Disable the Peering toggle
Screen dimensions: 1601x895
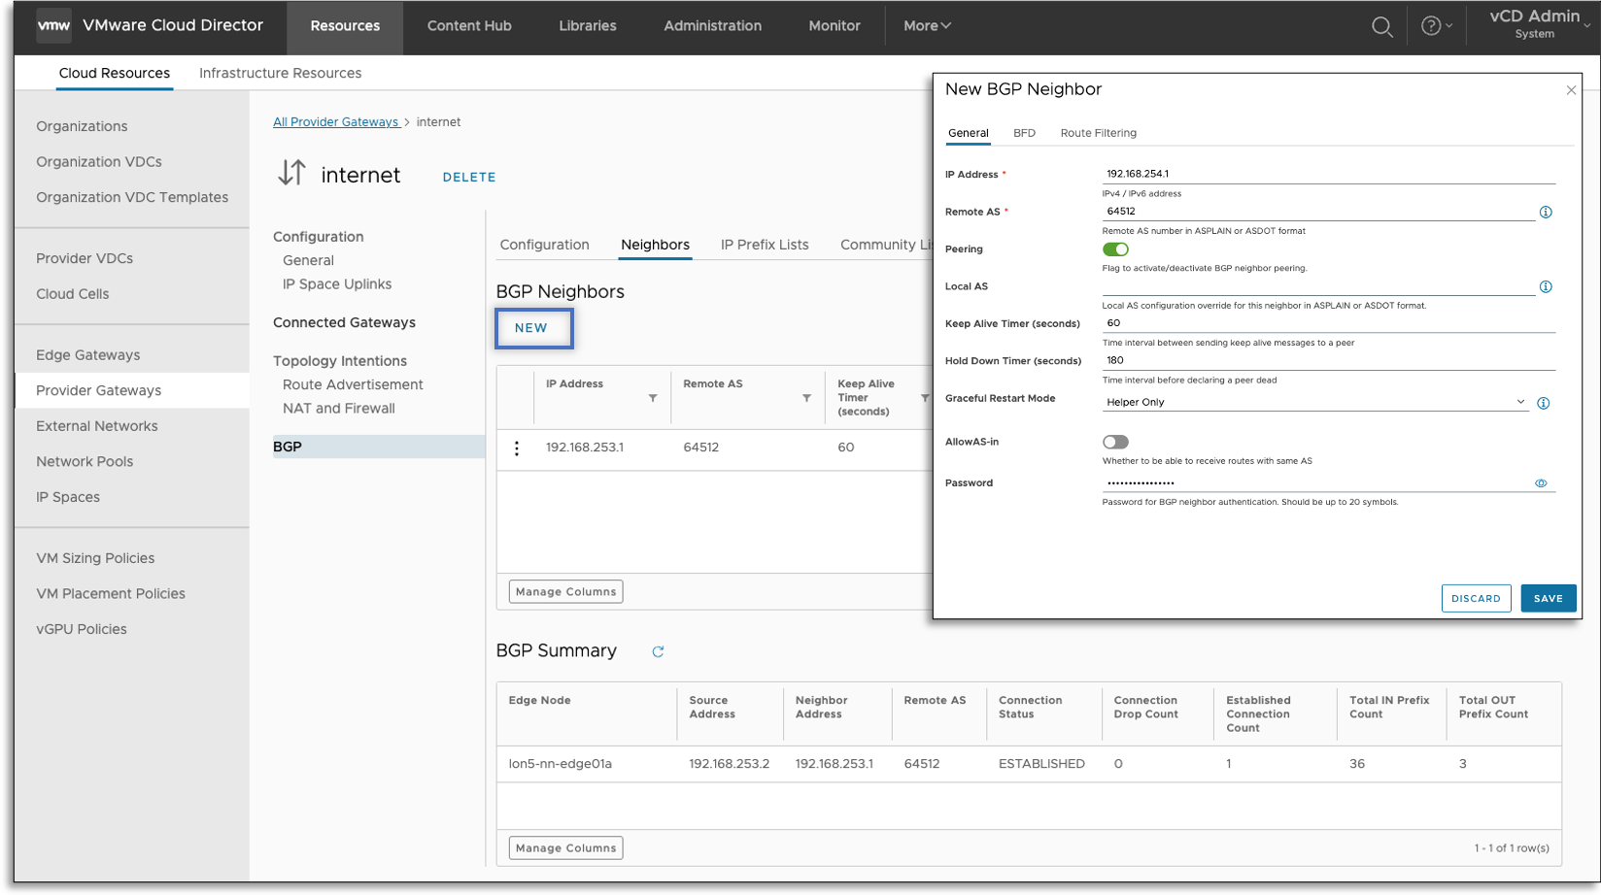click(x=1115, y=249)
